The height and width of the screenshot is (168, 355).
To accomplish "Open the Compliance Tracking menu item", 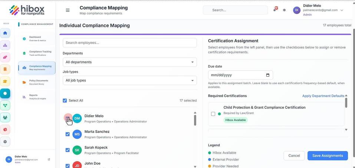I will pyautogui.click(x=36, y=53).
